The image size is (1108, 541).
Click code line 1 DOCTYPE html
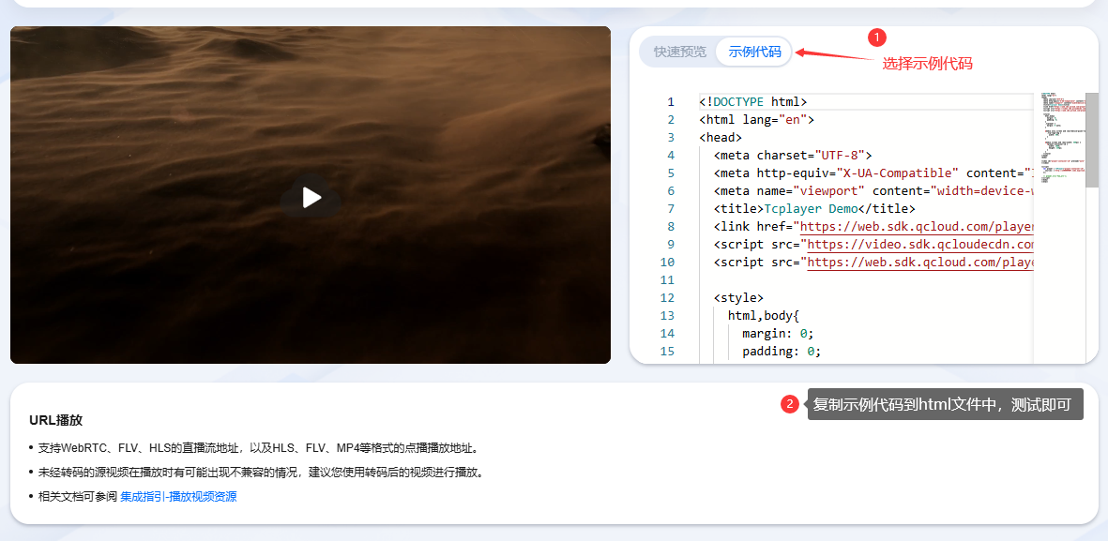(x=753, y=101)
